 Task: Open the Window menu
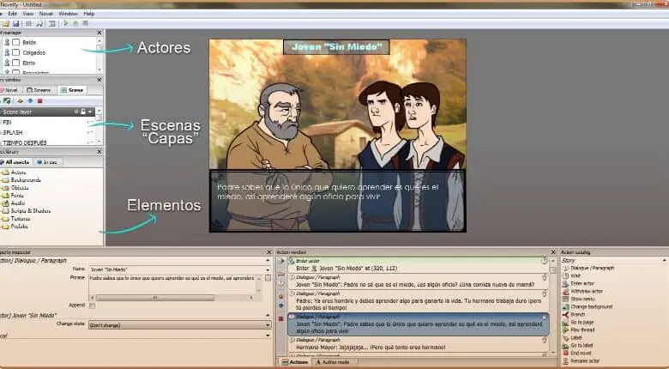[x=69, y=14]
